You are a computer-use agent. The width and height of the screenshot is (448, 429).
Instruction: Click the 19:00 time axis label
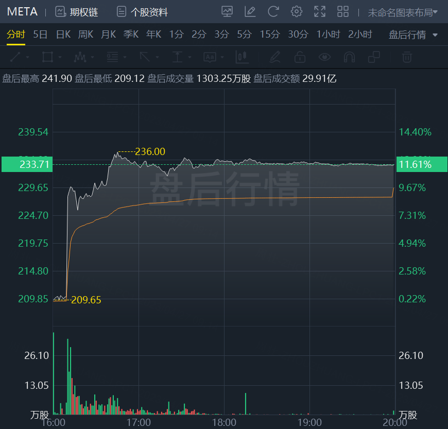(309, 422)
